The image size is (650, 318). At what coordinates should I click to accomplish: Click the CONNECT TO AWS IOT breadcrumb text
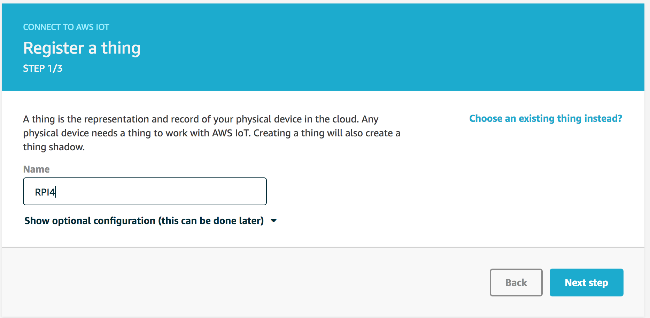(x=66, y=26)
